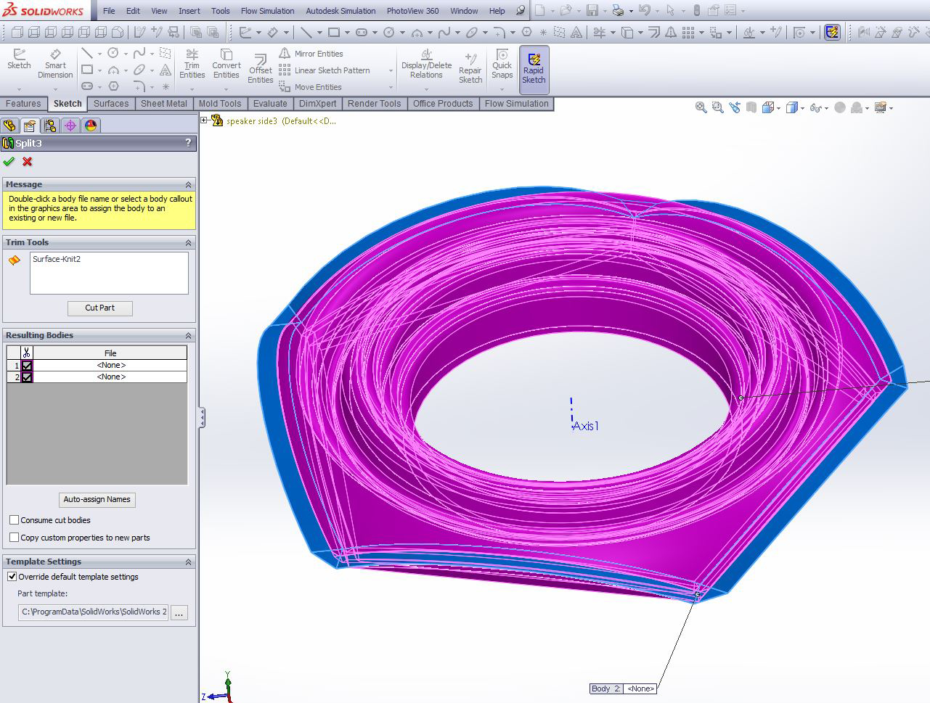
Task: Switch to the Evaluate tab
Action: click(270, 104)
